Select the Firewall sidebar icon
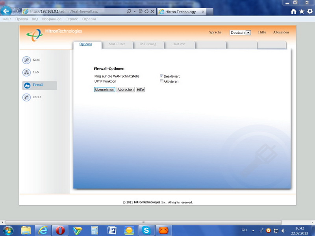The height and width of the screenshot is (236, 315). coord(27,85)
